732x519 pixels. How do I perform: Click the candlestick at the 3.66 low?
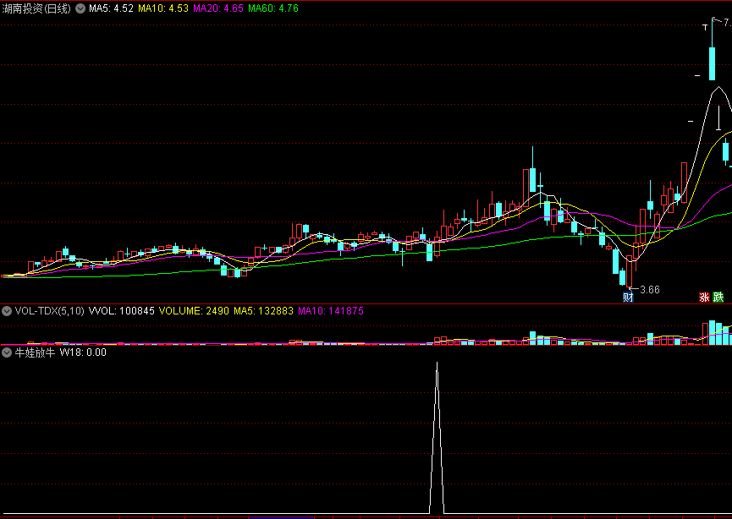pyautogui.click(x=629, y=271)
